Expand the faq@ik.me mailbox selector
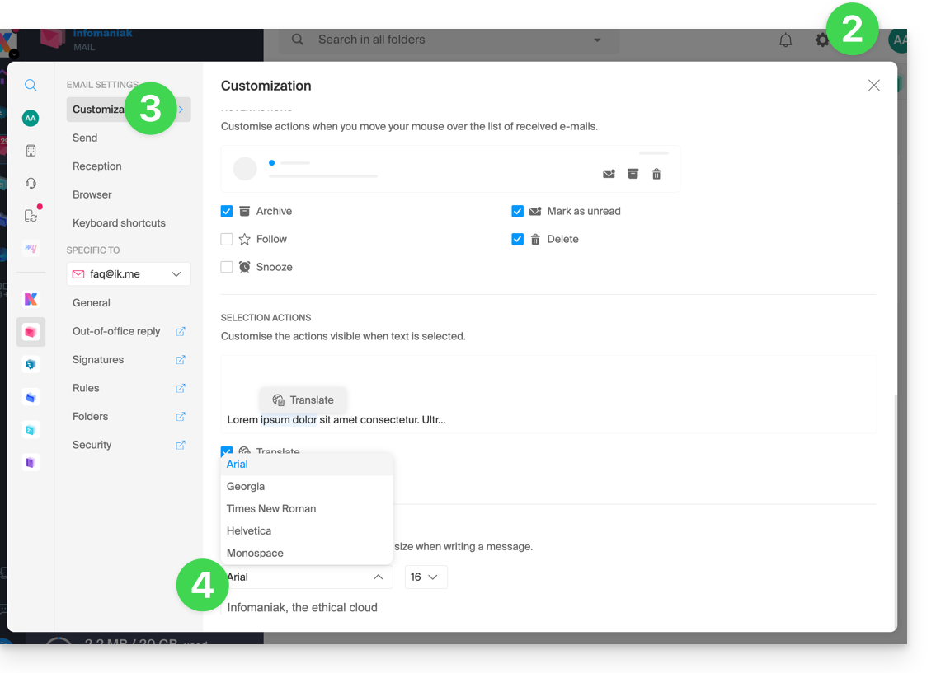Viewport: 936px width, 673px height. (129, 274)
